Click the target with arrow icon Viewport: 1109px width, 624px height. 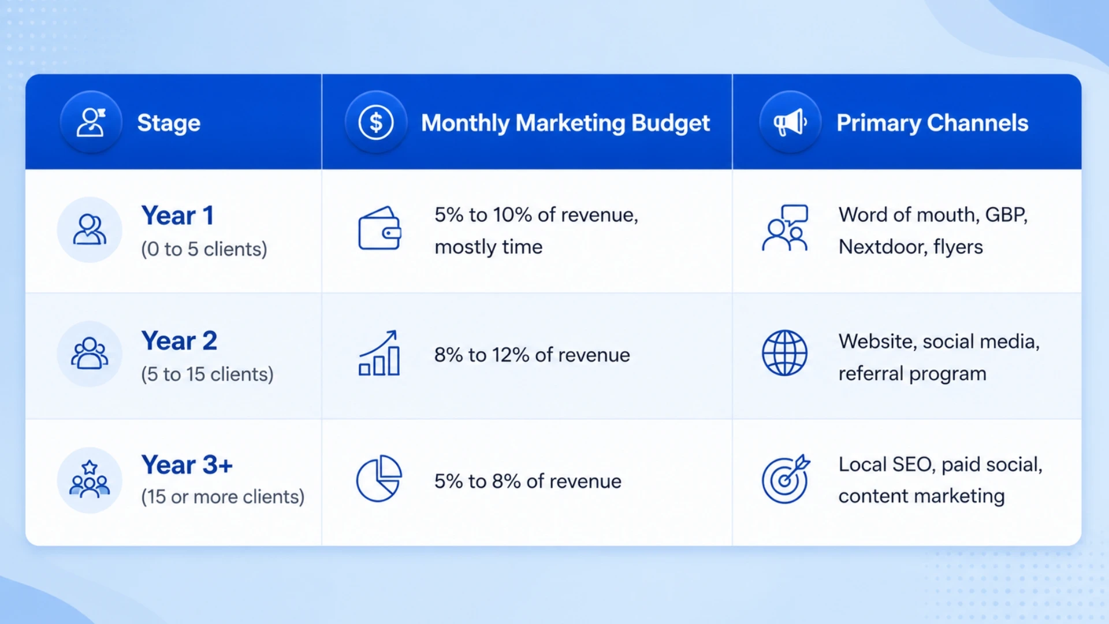click(x=786, y=479)
